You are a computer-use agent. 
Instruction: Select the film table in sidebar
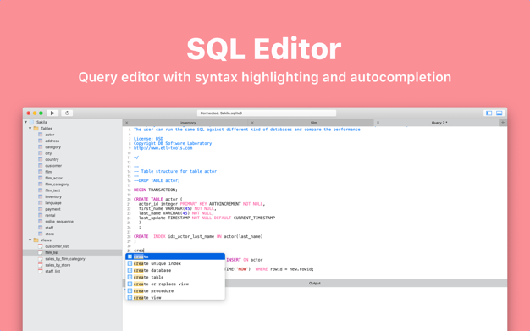coord(48,172)
